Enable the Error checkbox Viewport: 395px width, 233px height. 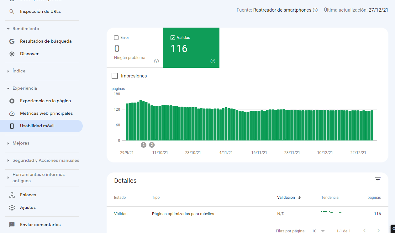point(116,37)
